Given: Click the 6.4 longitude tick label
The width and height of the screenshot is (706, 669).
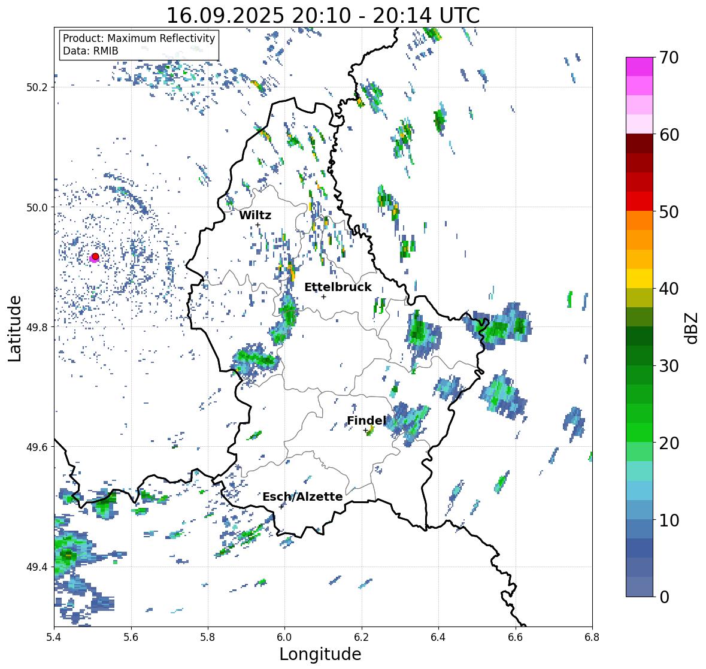Looking at the screenshot, I should (x=438, y=637).
